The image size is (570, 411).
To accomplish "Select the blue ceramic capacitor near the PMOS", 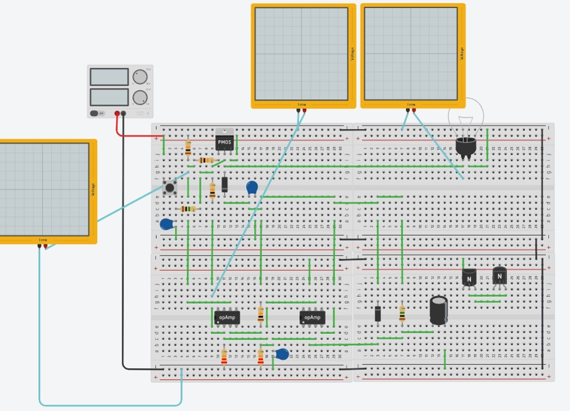I will click(x=252, y=189).
